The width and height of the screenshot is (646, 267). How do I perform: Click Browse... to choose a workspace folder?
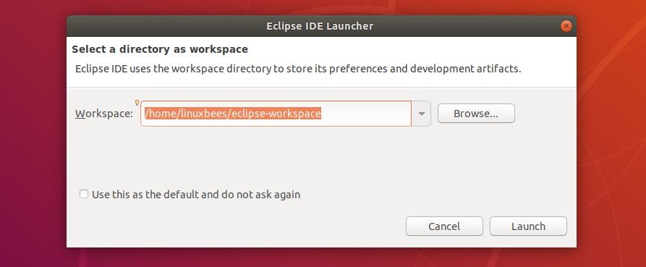(476, 114)
